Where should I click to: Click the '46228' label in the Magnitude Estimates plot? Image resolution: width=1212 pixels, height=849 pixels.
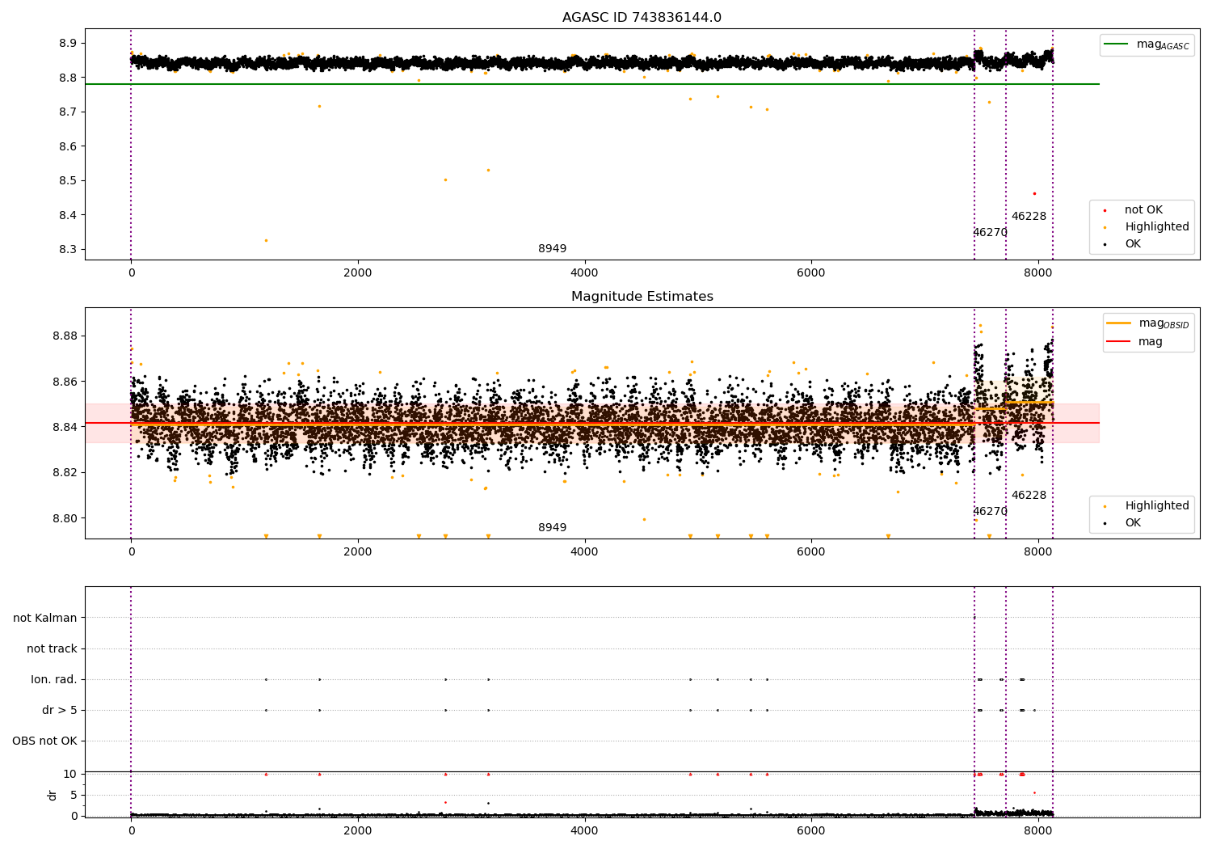point(1029,496)
